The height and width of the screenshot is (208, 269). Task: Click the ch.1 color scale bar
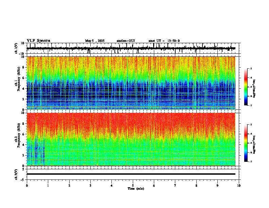(246, 87)
